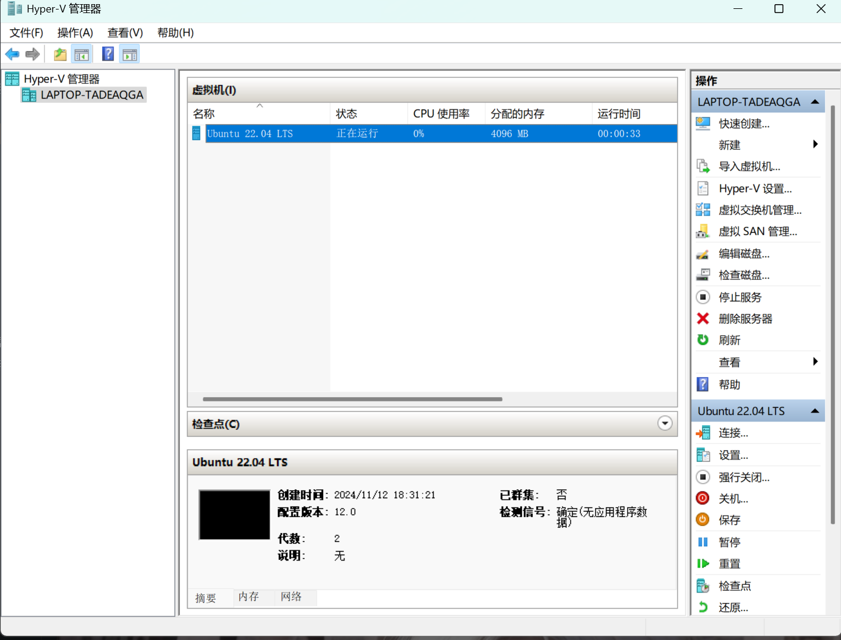Click the blue question mark toolbar icon
The width and height of the screenshot is (841, 640).
point(108,55)
